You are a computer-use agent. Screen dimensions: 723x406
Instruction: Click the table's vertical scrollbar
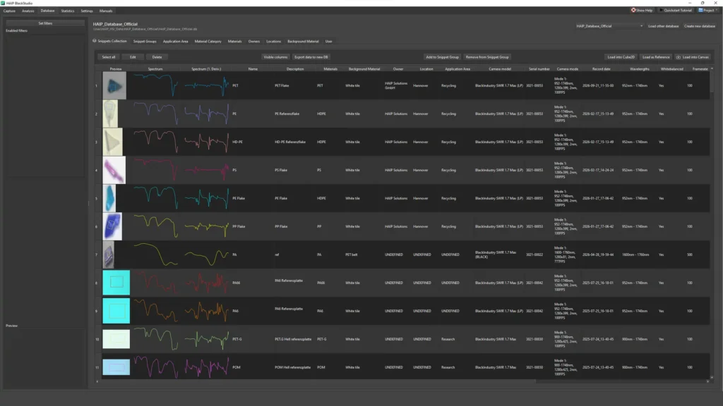712,223
